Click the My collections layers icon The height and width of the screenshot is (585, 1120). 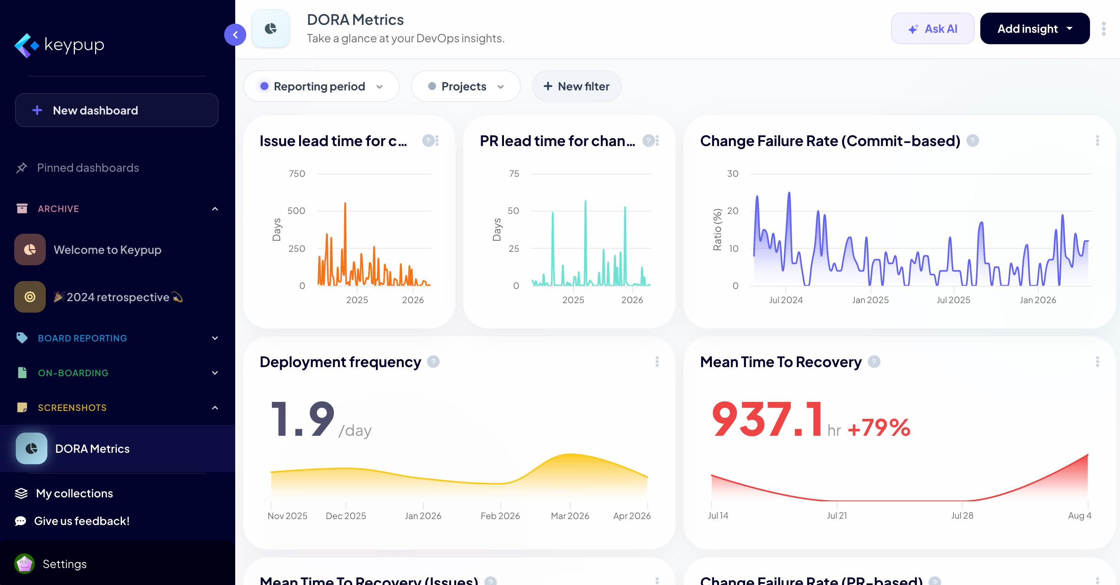21,493
